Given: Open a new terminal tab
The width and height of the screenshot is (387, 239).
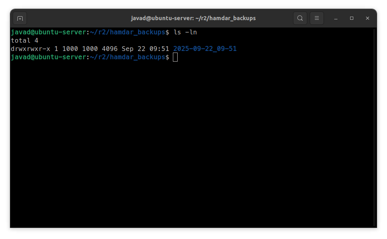Looking at the screenshot, I should coord(20,18).
